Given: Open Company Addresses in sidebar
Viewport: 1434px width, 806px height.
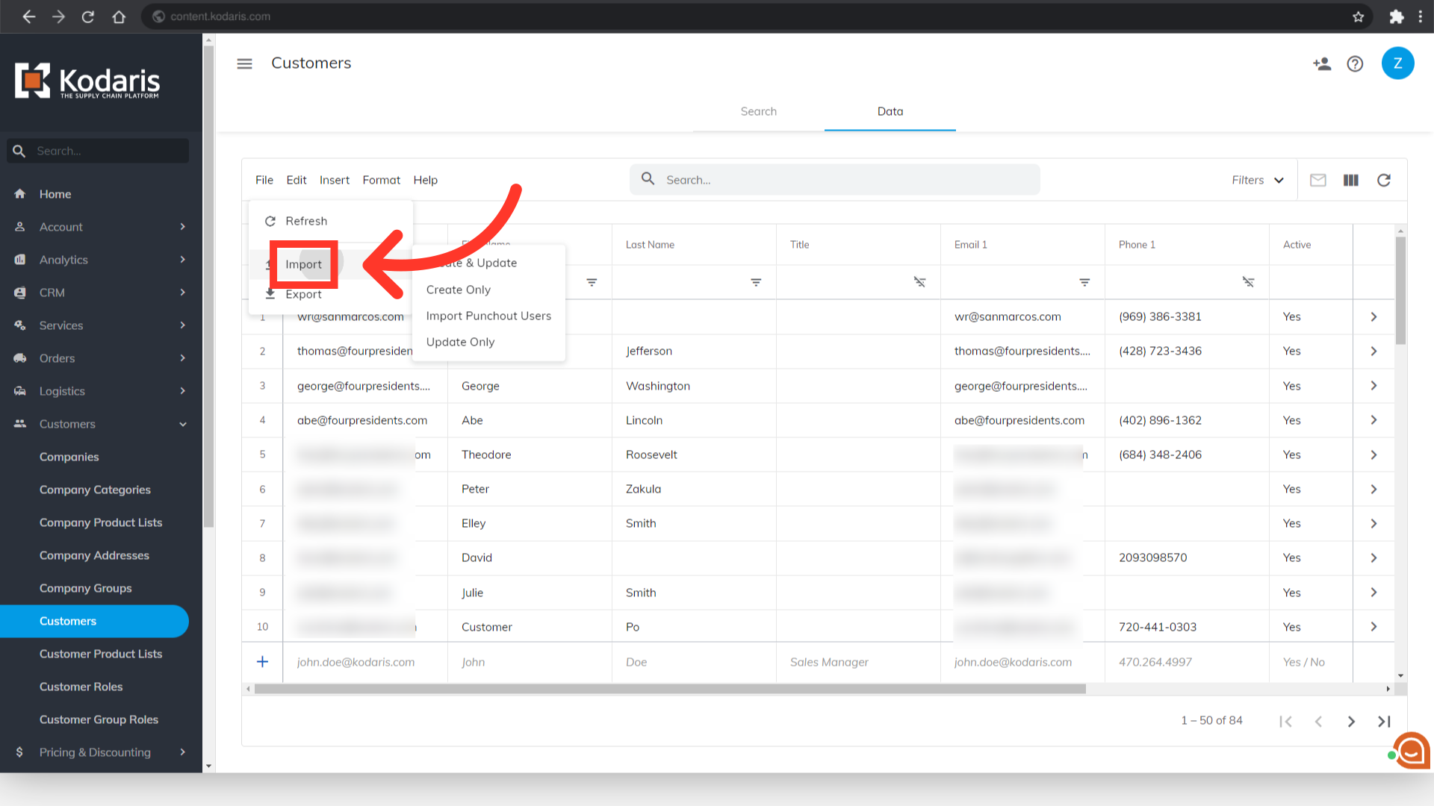Looking at the screenshot, I should [94, 555].
